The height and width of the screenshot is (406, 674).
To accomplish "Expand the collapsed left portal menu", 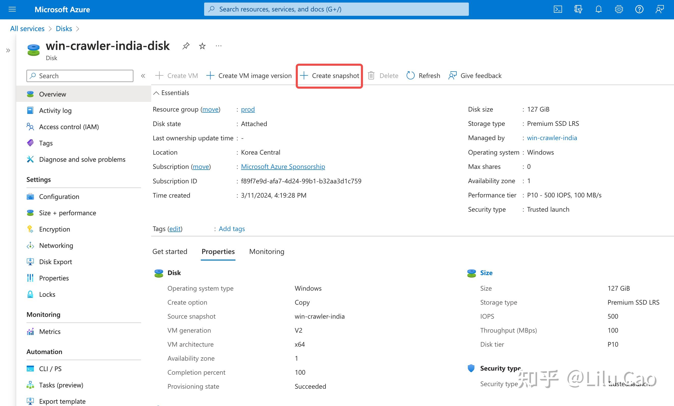I will (8, 50).
